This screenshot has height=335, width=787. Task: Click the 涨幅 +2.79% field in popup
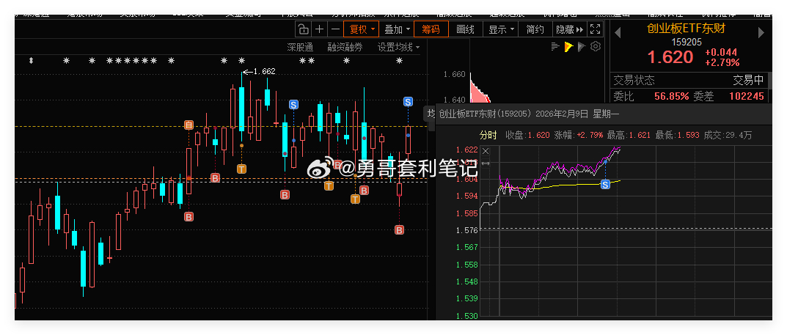coord(579,135)
